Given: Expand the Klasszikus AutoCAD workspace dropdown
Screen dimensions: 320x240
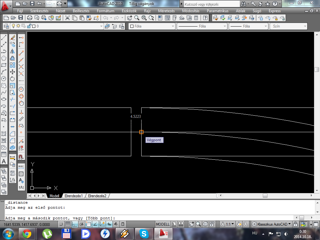Looking at the screenshot, I should coord(290,224).
